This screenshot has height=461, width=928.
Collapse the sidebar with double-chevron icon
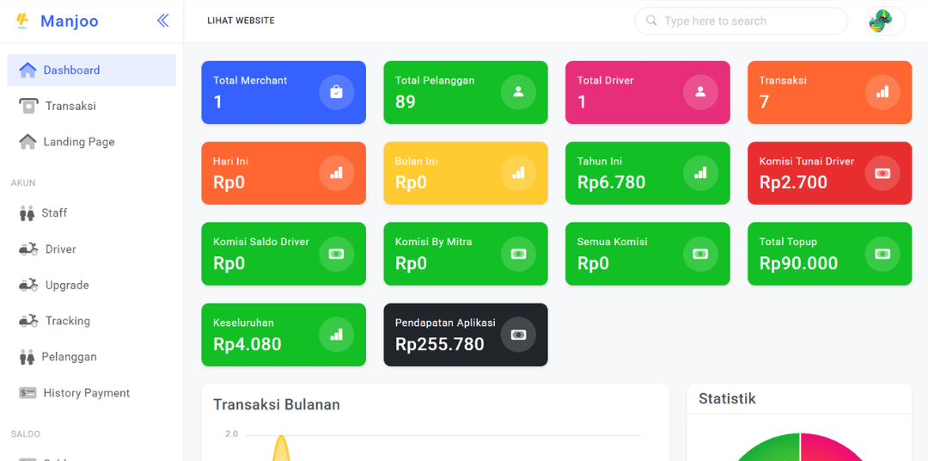pos(162,21)
